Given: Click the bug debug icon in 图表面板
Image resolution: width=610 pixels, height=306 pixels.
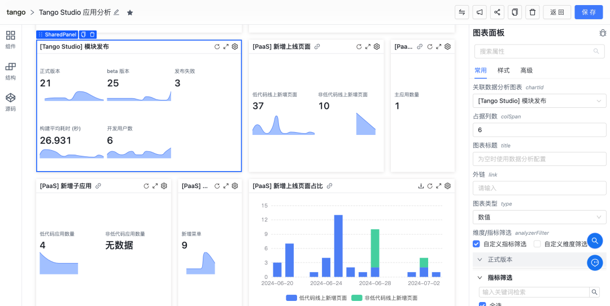Looking at the screenshot, I should 603,33.
